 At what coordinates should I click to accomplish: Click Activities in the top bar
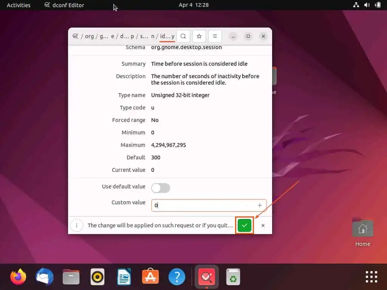tap(19, 5)
